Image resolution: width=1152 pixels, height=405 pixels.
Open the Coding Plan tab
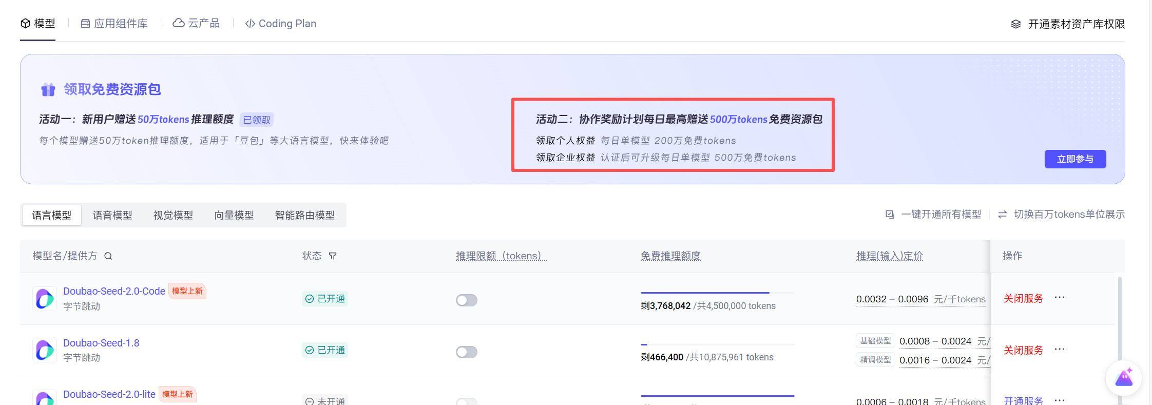tap(281, 24)
